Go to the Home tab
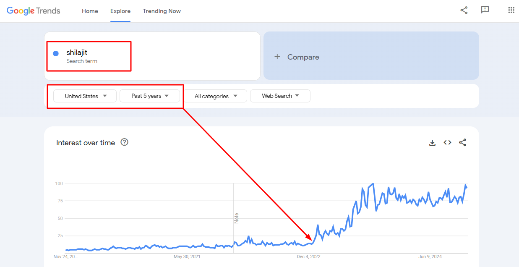Viewport: 519px width, 267px height. pyautogui.click(x=90, y=11)
